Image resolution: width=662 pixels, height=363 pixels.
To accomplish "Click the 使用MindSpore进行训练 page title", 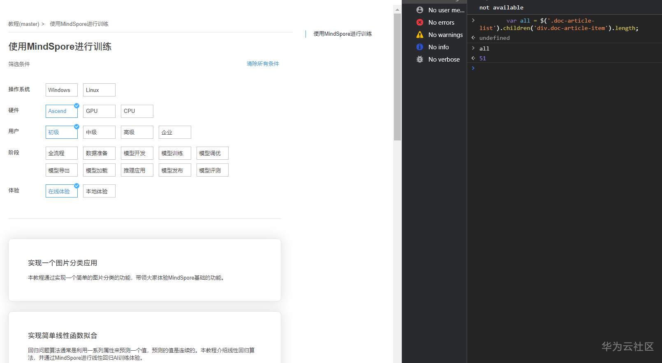I will click(x=60, y=46).
